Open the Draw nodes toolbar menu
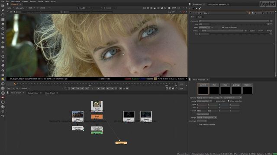The image size is (277, 155). click(3, 10)
